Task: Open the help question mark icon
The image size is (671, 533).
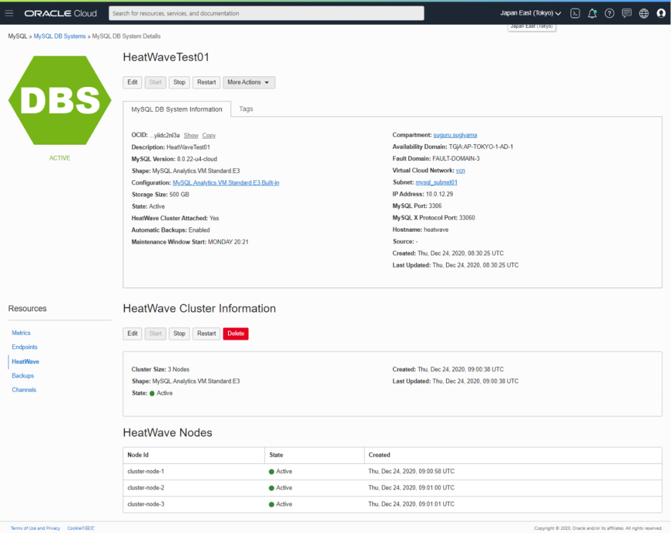Action: point(609,13)
